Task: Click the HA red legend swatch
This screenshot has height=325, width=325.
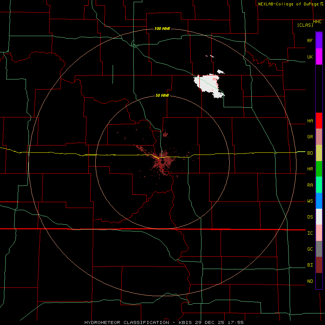Action: pyautogui.click(x=319, y=121)
